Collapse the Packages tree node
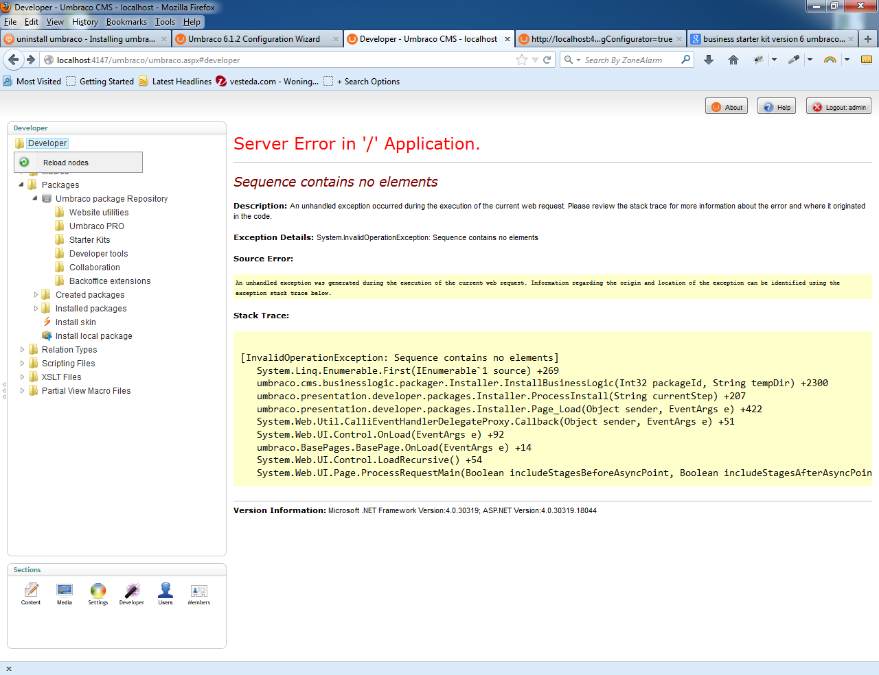 click(21, 185)
